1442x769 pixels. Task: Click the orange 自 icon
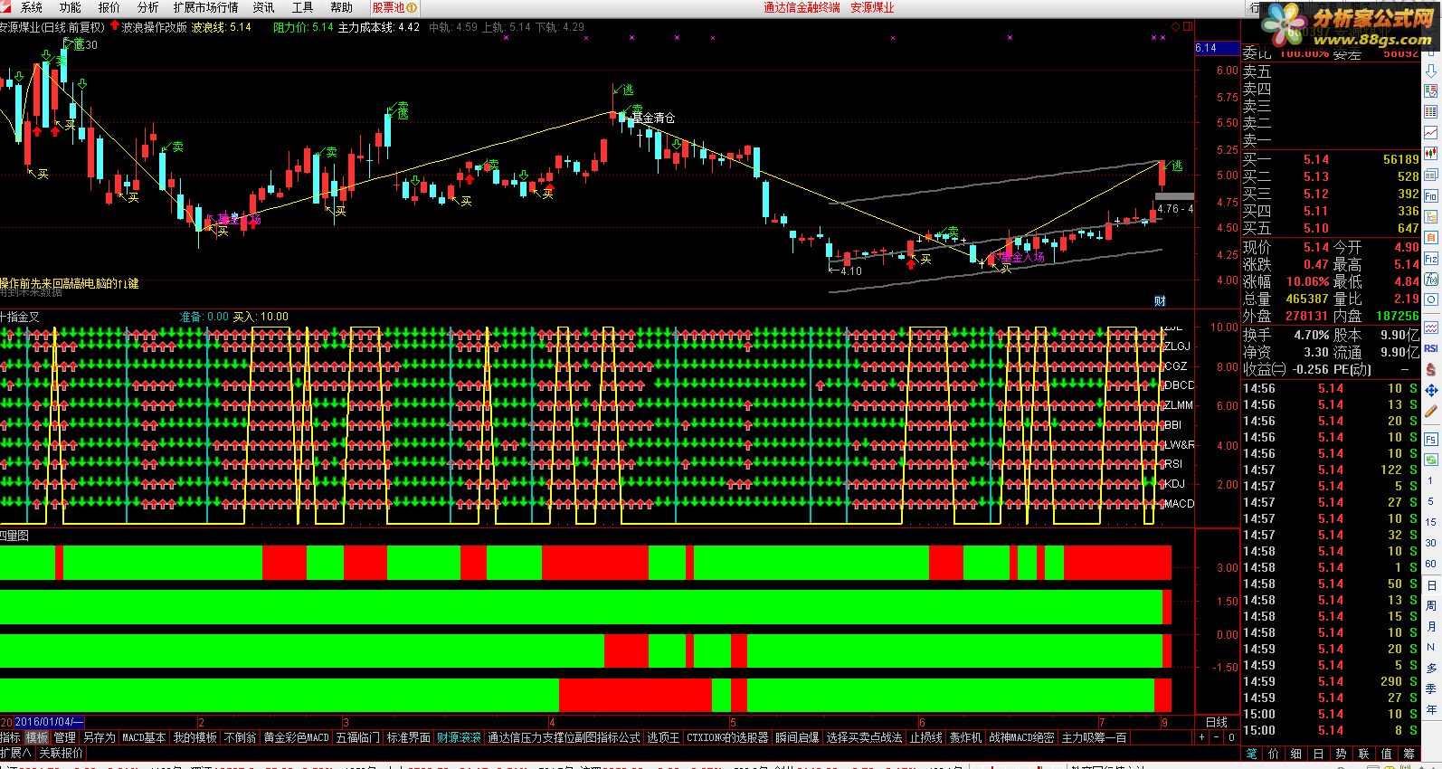1430,237
